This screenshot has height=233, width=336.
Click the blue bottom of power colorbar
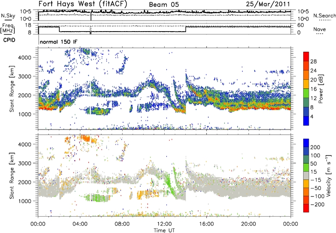click(x=306, y=121)
